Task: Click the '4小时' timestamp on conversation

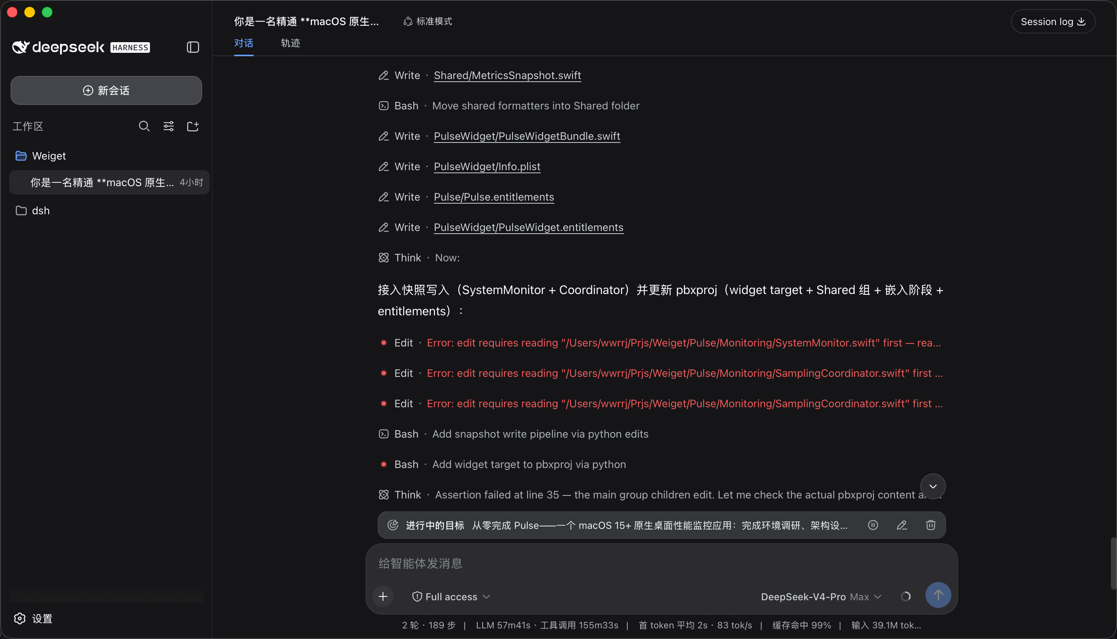Action: click(x=191, y=182)
